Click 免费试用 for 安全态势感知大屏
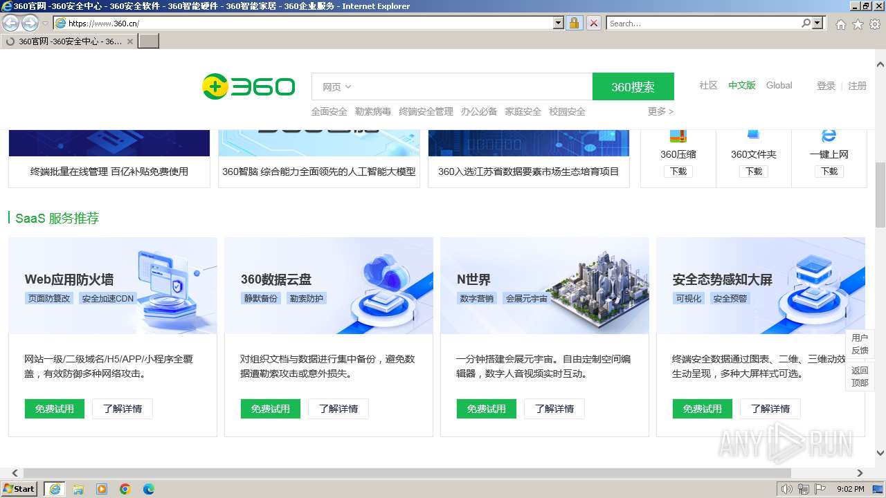Image resolution: width=886 pixels, height=498 pixels. tap(702, 409)
